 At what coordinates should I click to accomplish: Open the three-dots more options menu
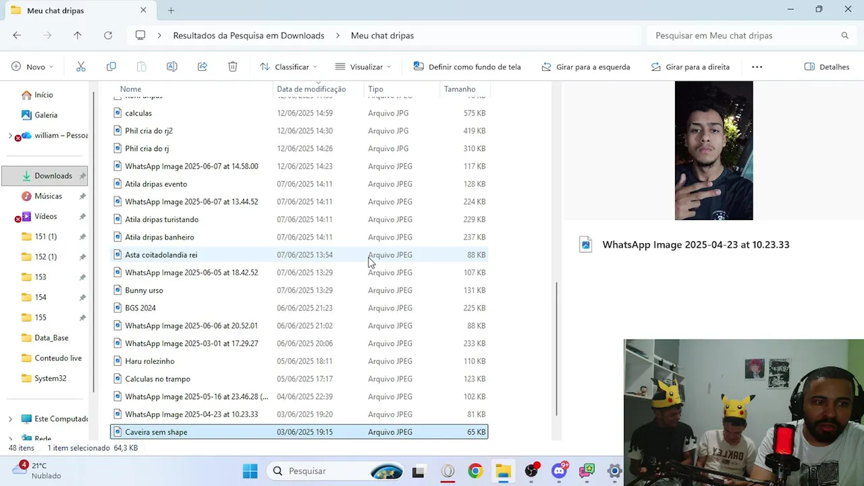point(757,67)
